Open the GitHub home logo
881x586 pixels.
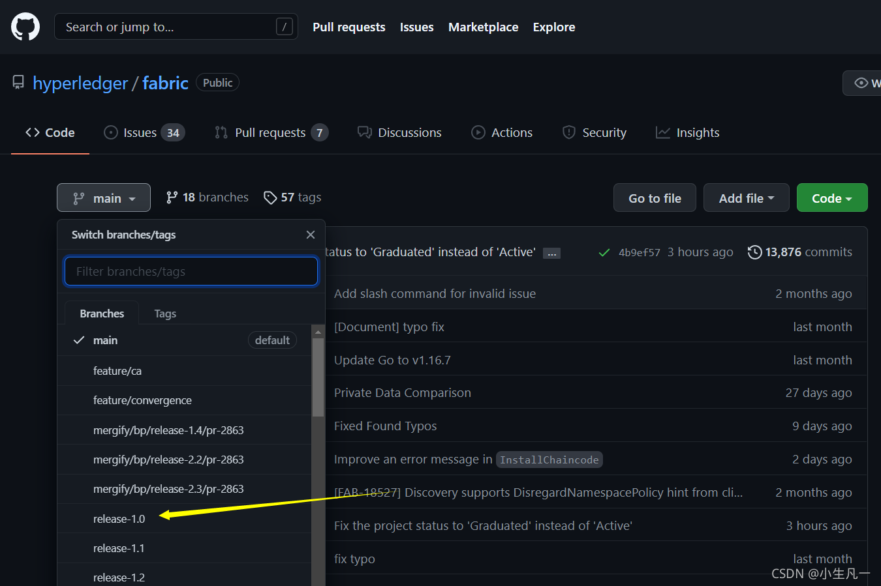(25, 27)
